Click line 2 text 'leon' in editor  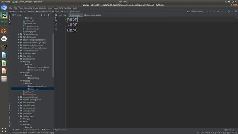click(72, 25)
